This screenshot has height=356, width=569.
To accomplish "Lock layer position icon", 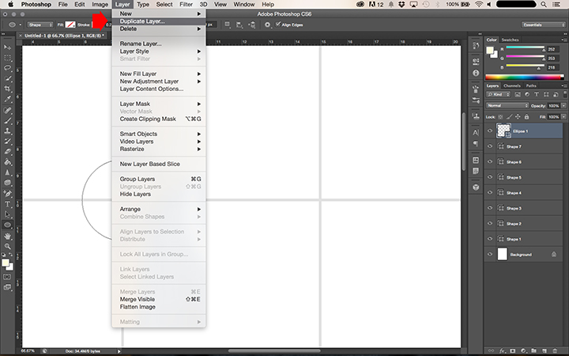I will click(x=518, y=117).
